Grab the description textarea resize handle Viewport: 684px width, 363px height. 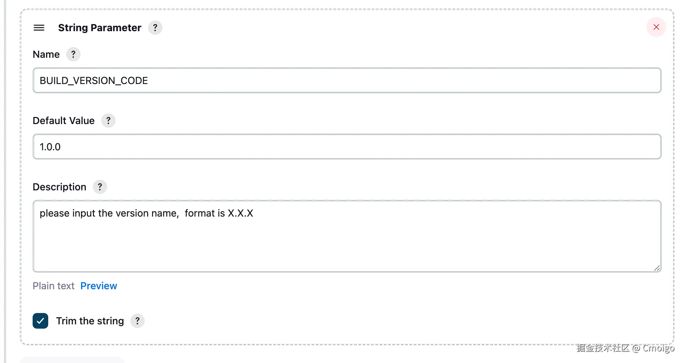(x=657, y=268)
